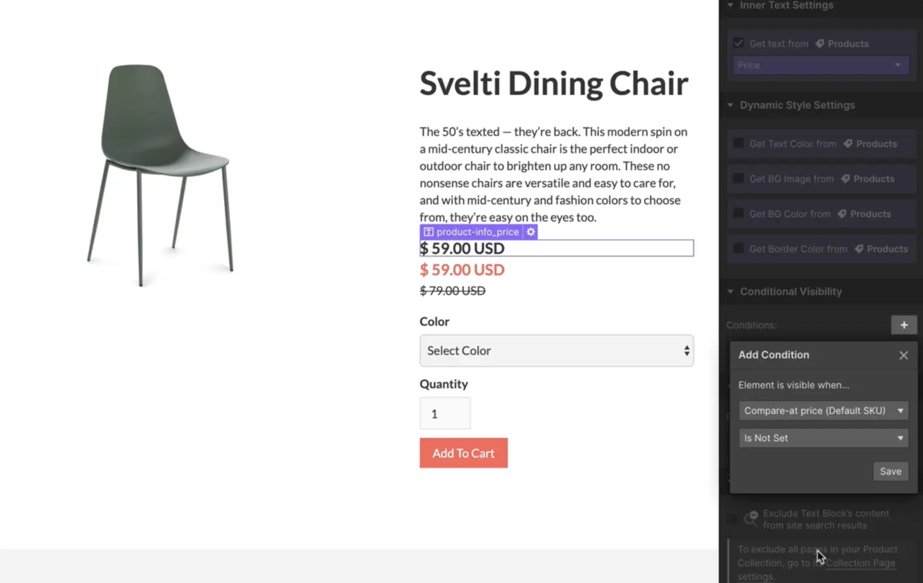Save the new visibility condition

tap(890, 472)
